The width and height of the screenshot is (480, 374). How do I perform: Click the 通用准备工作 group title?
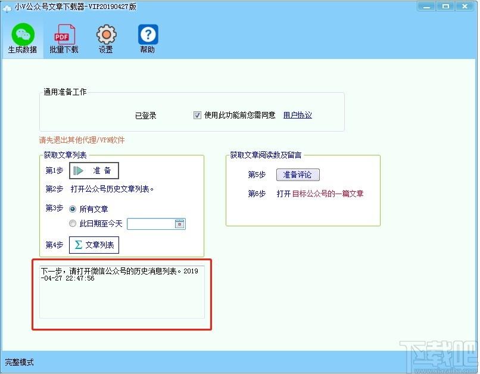65,92
